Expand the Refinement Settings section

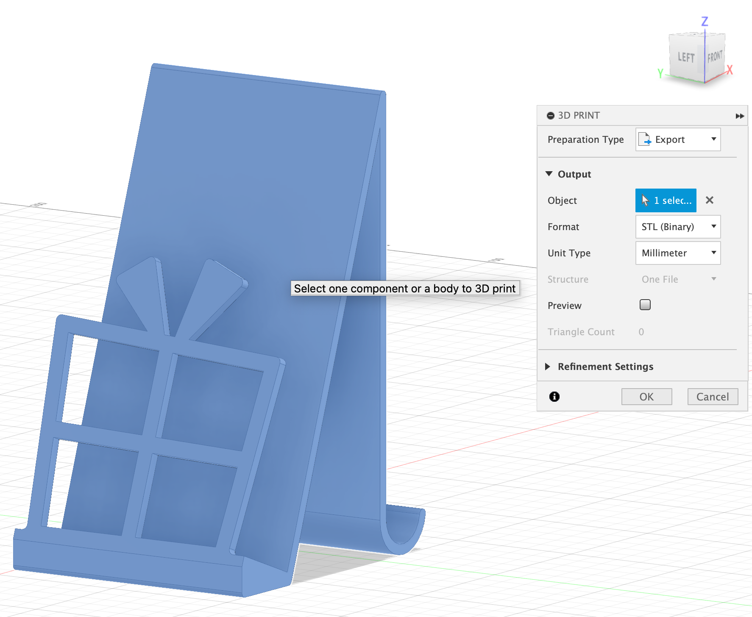[548, 367]
